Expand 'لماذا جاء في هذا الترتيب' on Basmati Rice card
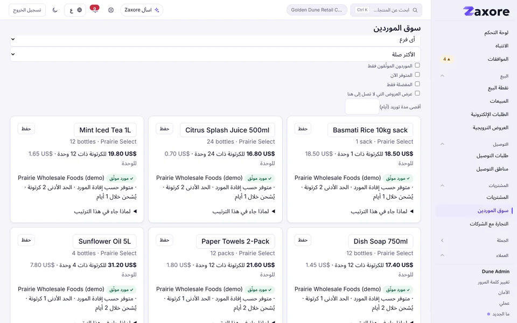Viewport: 517px width, 323px height. point(382,211)
